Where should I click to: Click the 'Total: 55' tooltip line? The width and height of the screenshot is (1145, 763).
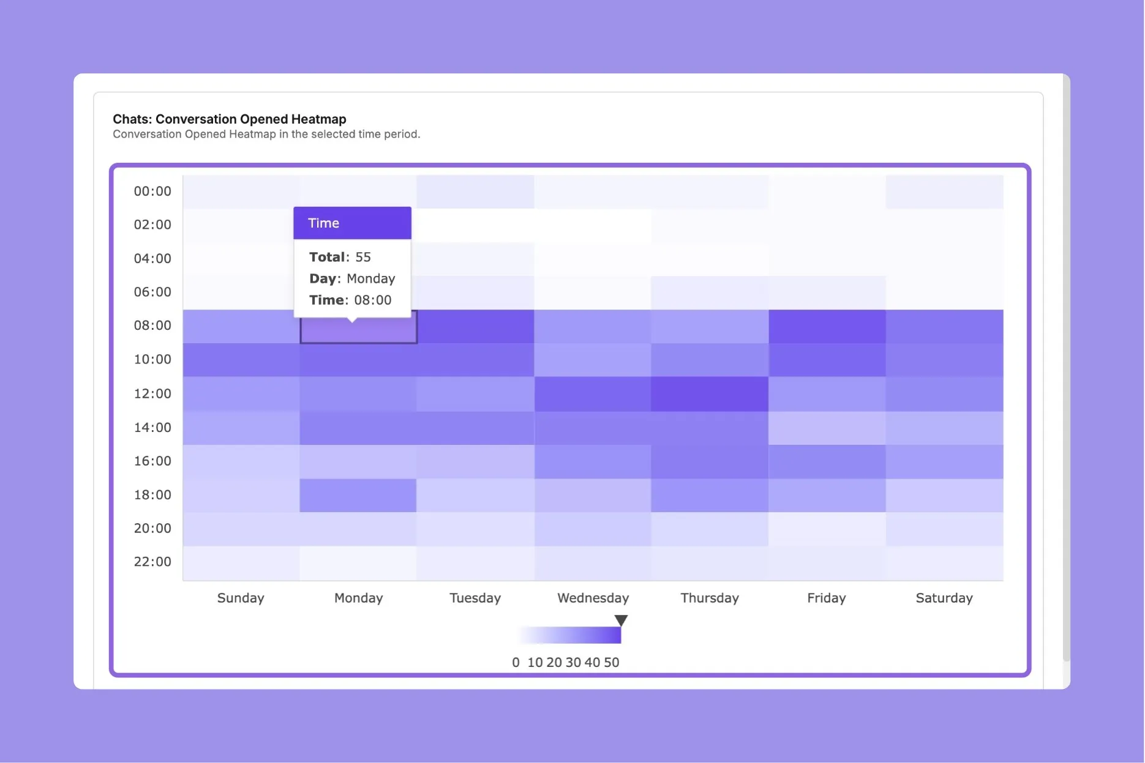coord(340,257)
